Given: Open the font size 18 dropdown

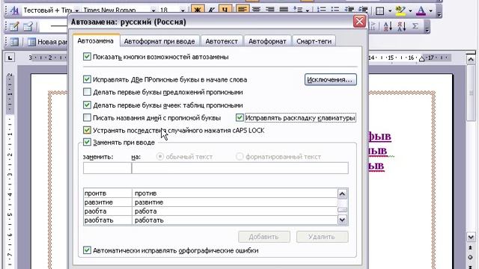Looking at the screenshot, I should coord(183,10).
